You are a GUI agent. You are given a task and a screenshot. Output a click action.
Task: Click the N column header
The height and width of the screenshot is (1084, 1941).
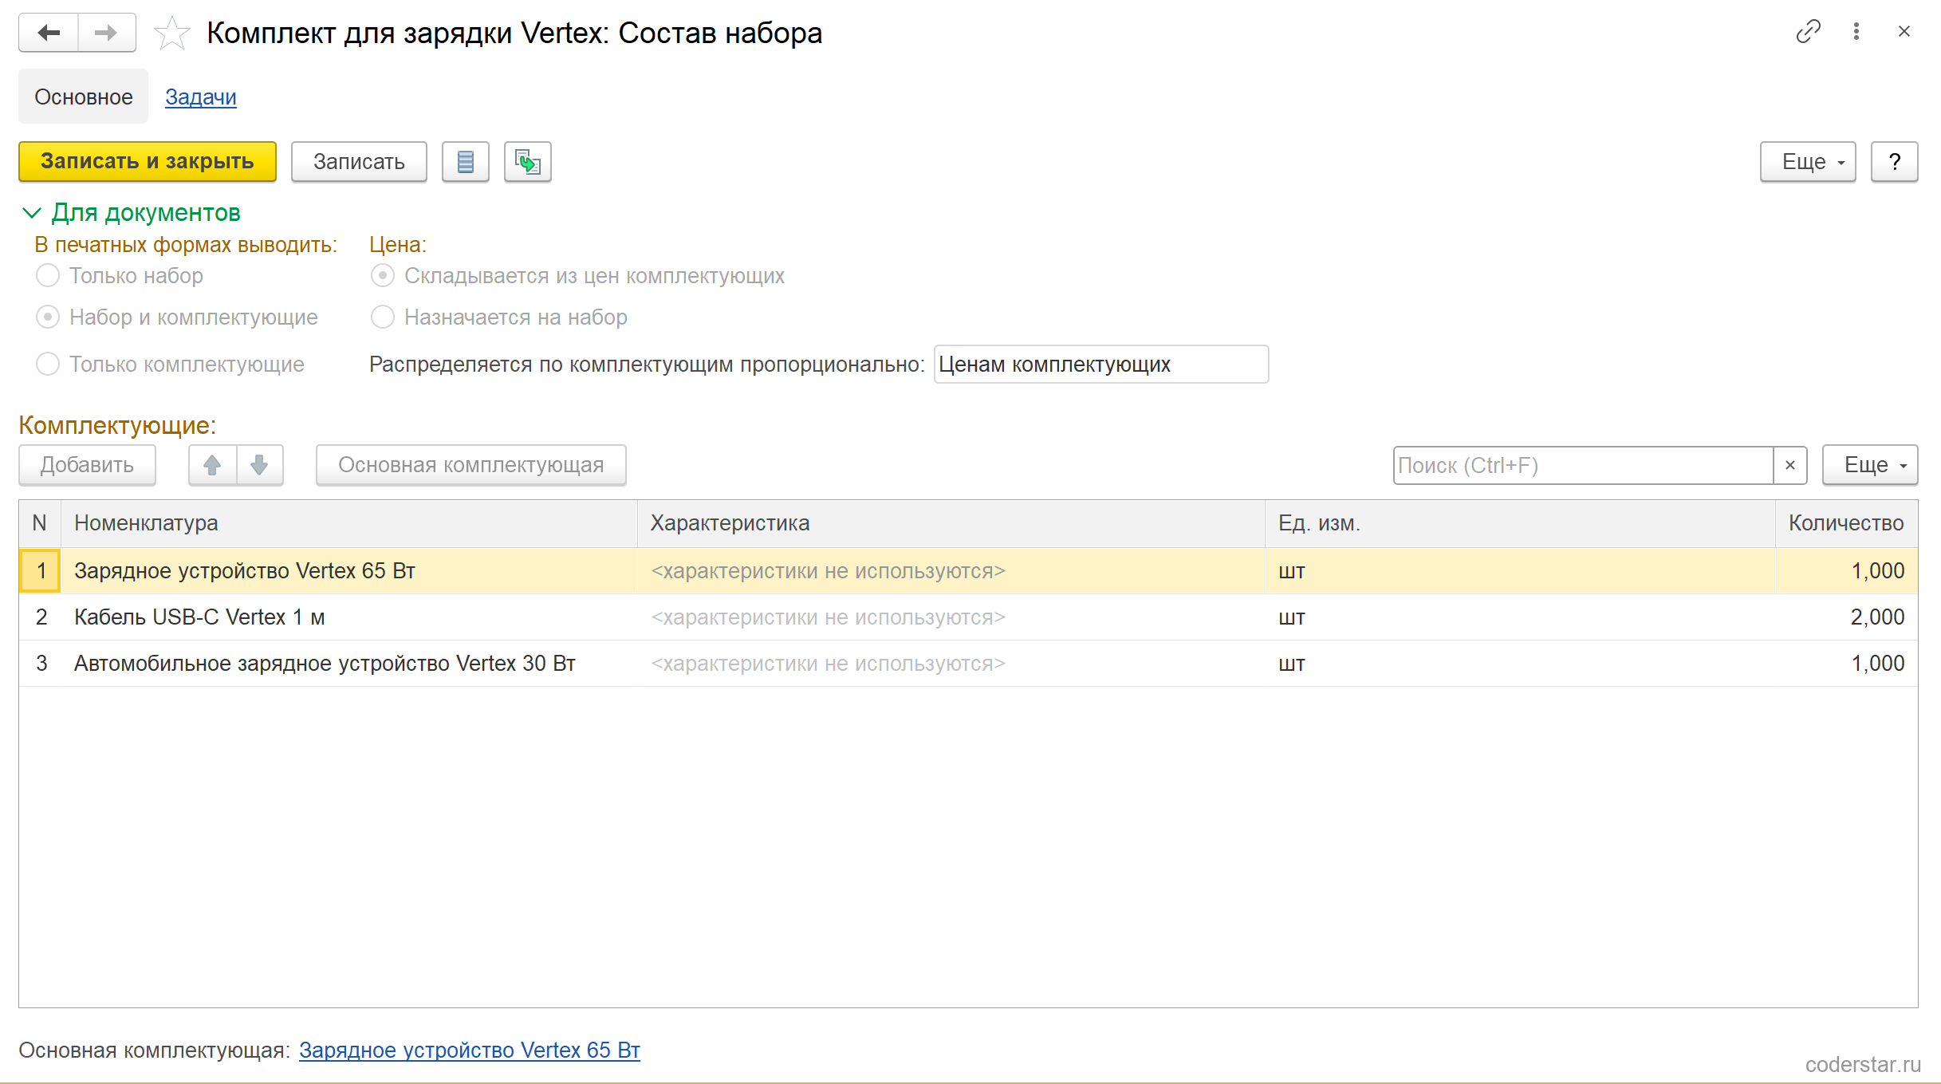(40, 523)
